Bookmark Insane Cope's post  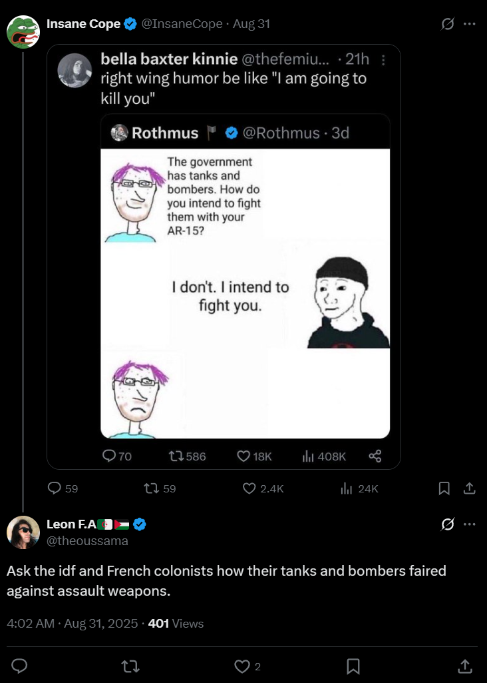coord(444,488)
